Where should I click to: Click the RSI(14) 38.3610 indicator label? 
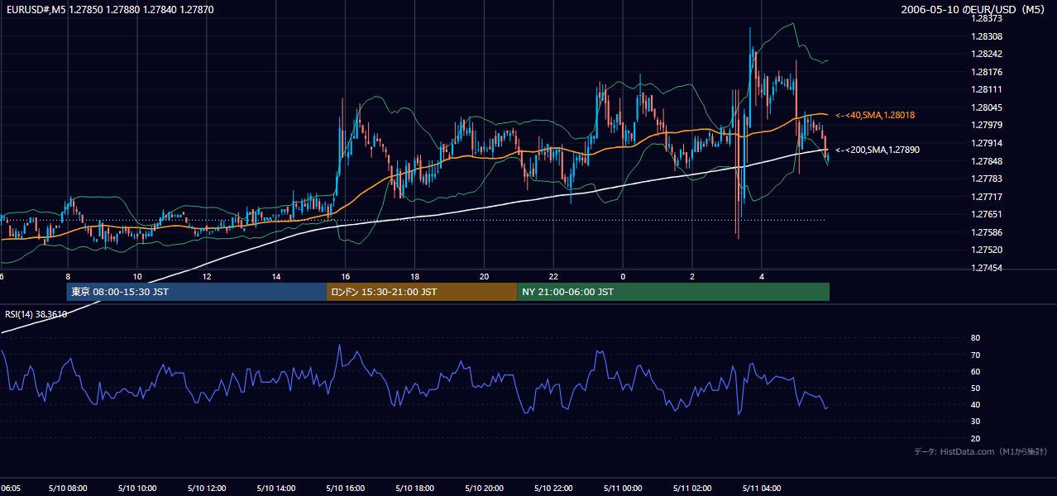pyautogui.click(x=36, y=314)
